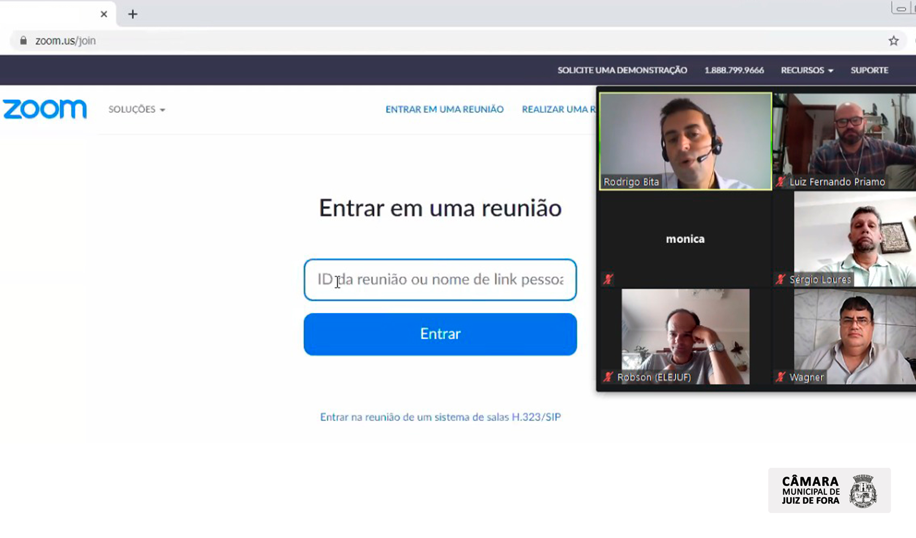Screen dimensions: 916x538
Task: Select Robson (ELEJUF) video thumbnail
Action: pos(685,336)
